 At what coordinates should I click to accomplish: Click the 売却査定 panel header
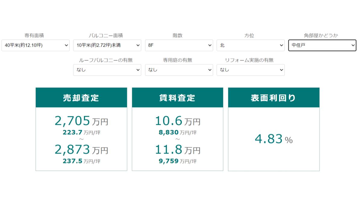[81, 97]
